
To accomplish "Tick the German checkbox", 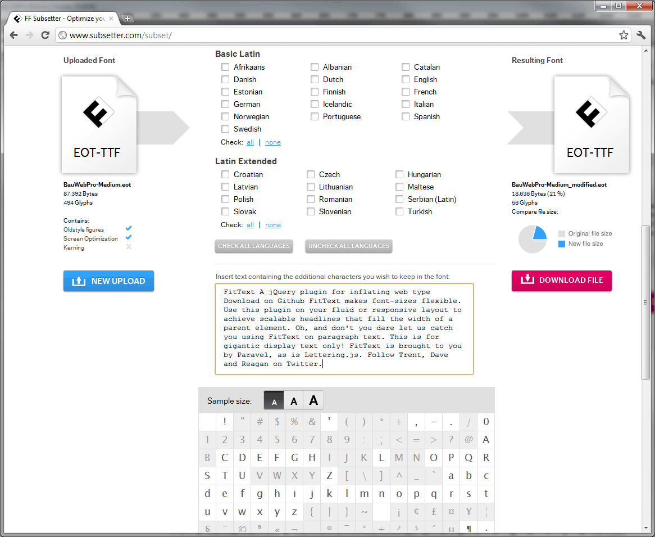I will click(x=226, y=104).
